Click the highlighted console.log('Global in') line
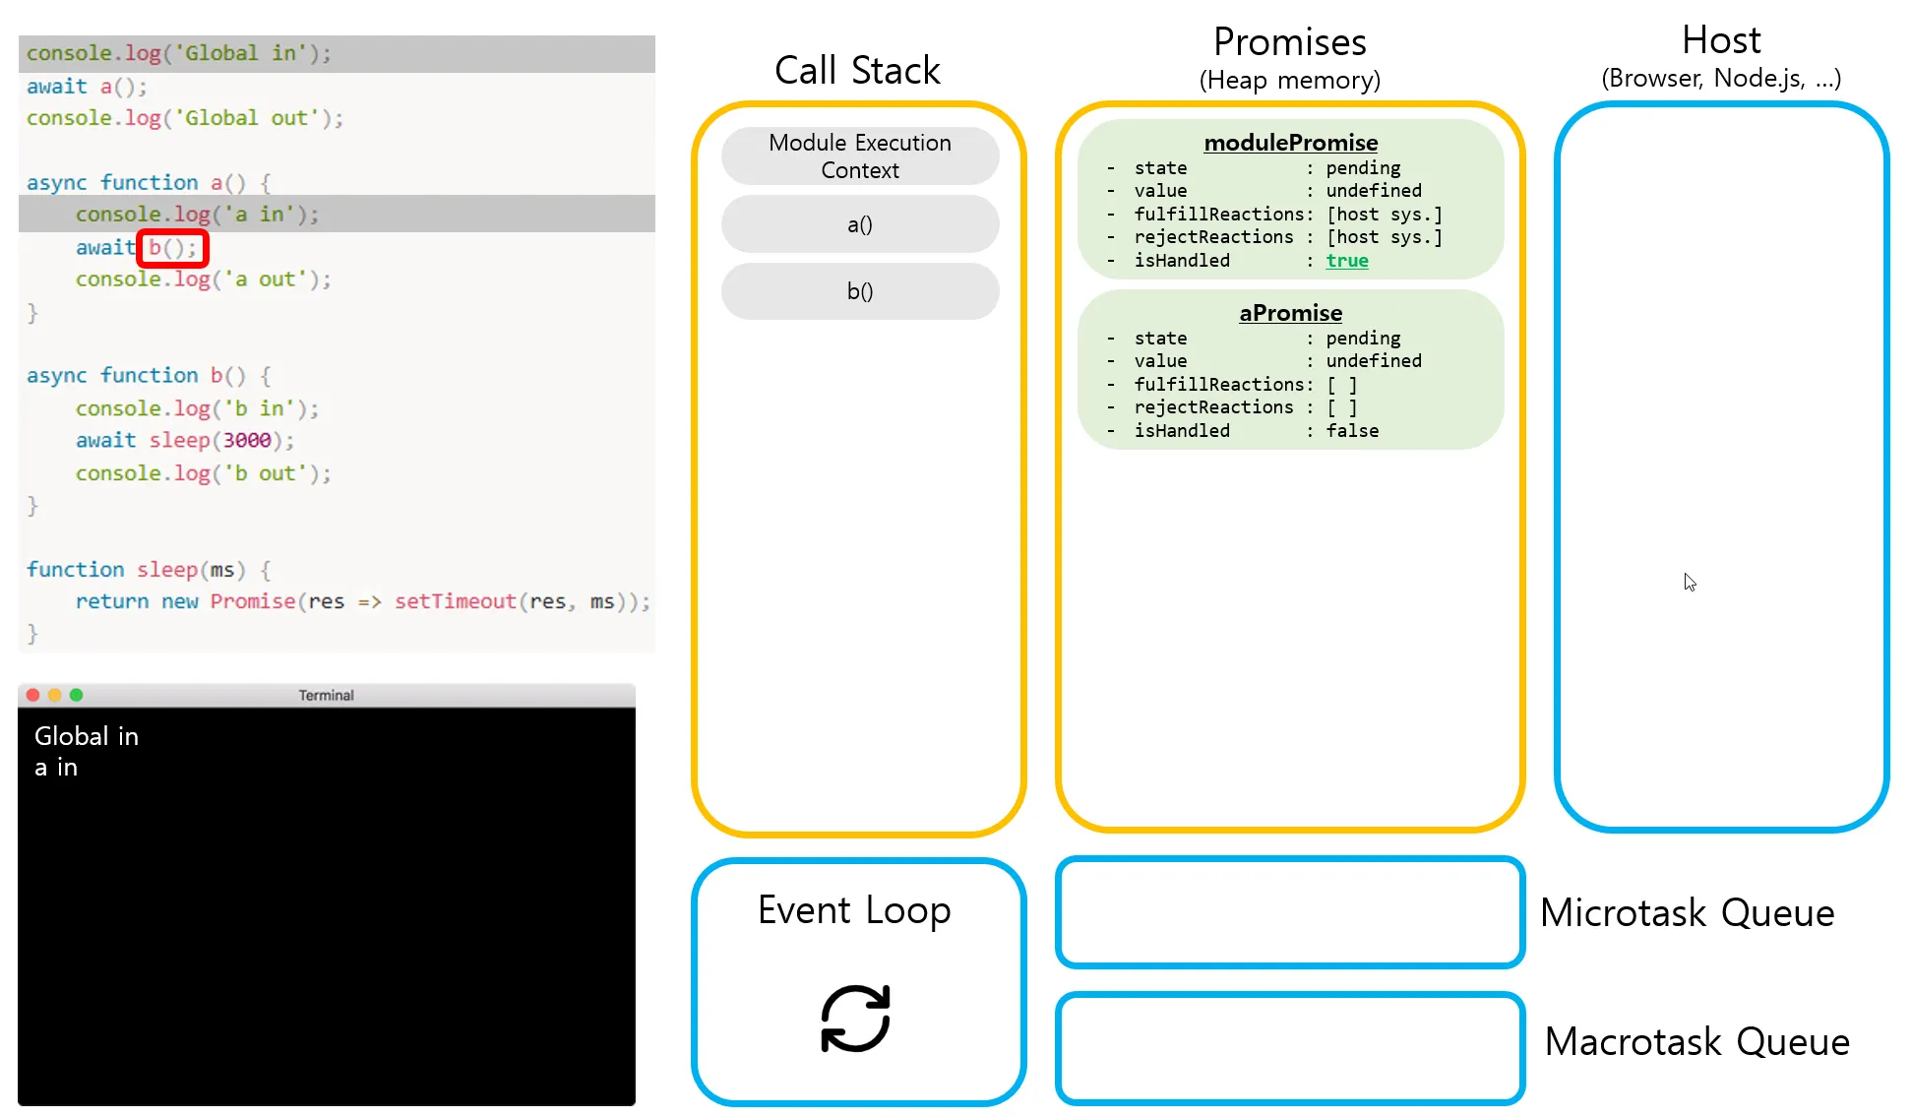The image size is (1911, 1117). pos(179,53)
